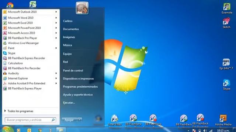
Task: Select the Total Video desktop shortcut
Action: click(x=115, y=120)
